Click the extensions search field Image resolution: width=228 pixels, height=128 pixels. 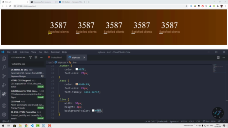pos(27,64)
